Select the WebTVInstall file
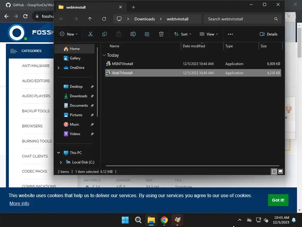This screenshot has height=227, width=302. click(x=193, y=73)
